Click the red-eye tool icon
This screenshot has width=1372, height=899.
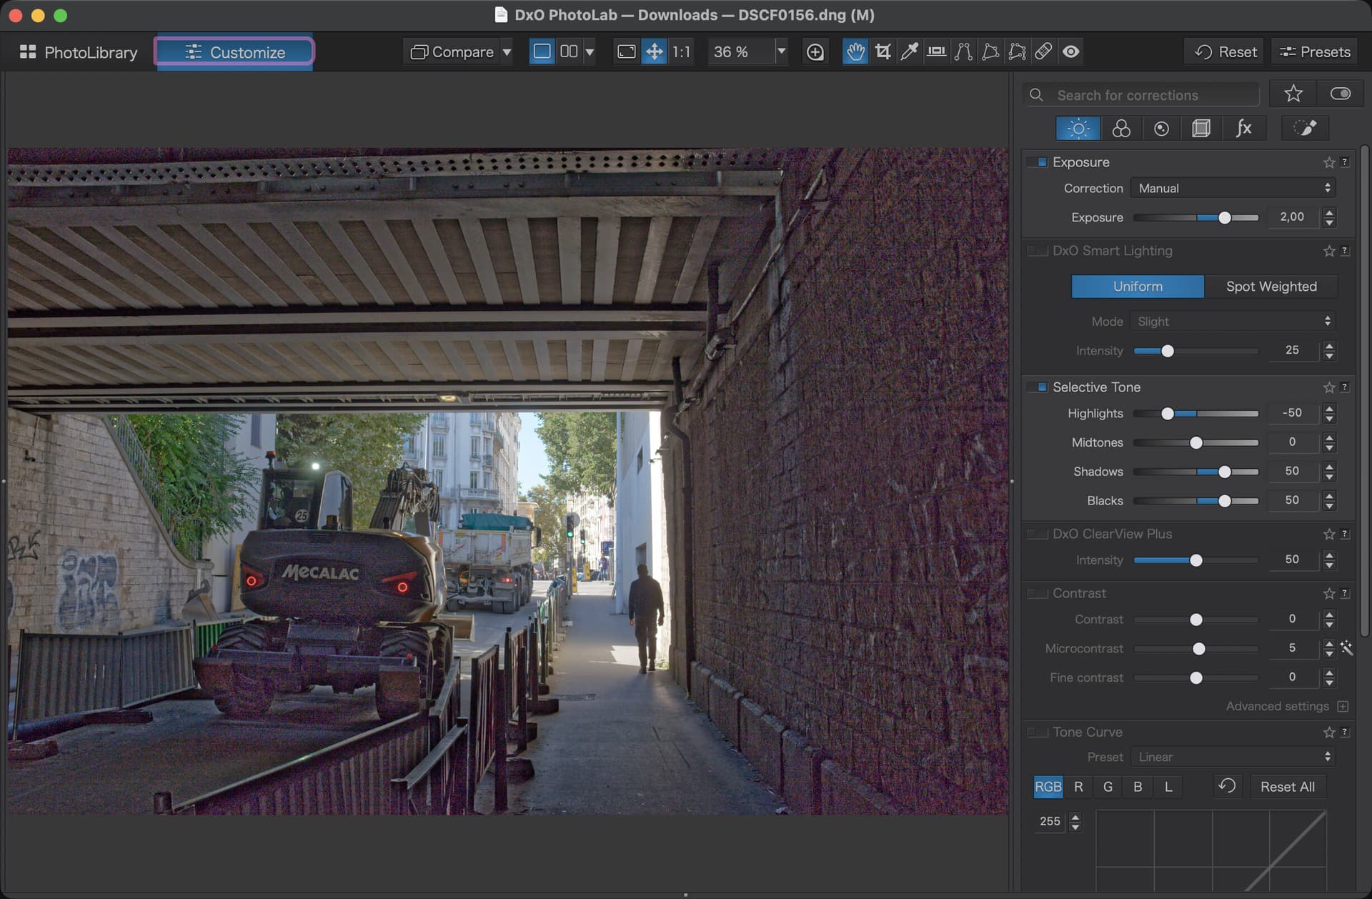click(x=1070, y=51)
